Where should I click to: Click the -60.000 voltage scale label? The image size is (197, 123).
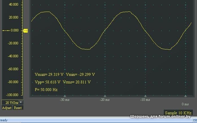pyautogui.click(x=13, y=69)
